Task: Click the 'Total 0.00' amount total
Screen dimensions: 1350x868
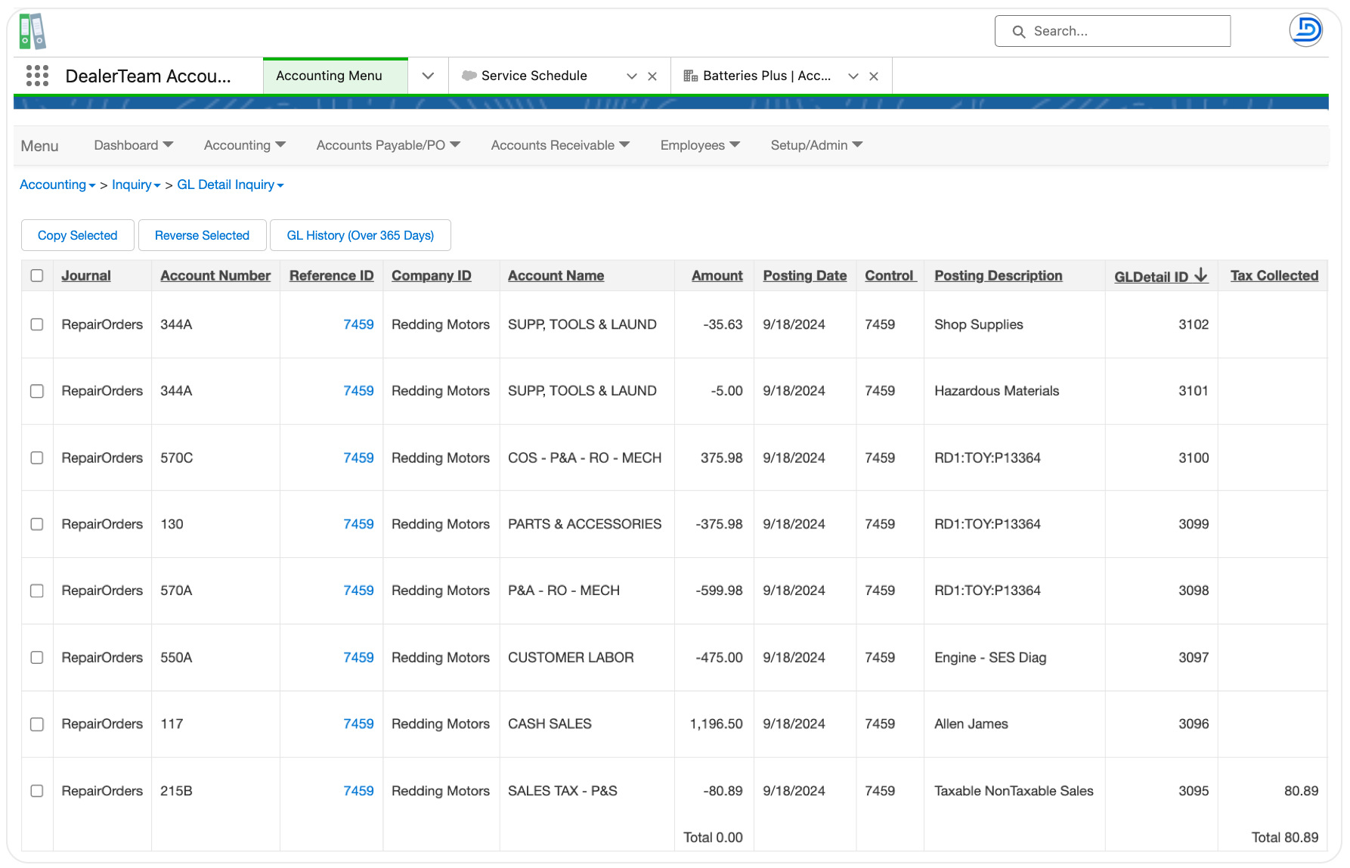Action: pos(713,837)
